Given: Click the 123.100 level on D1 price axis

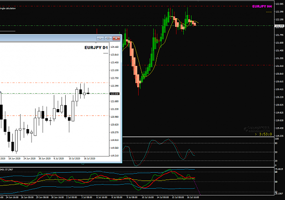Looking at the screenshot, I should [115, 70].
